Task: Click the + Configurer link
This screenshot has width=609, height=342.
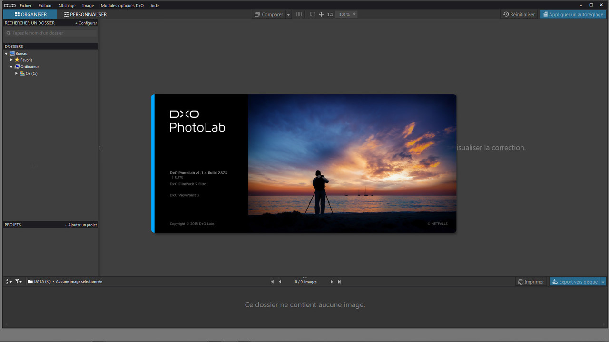Action: point(86,23)
